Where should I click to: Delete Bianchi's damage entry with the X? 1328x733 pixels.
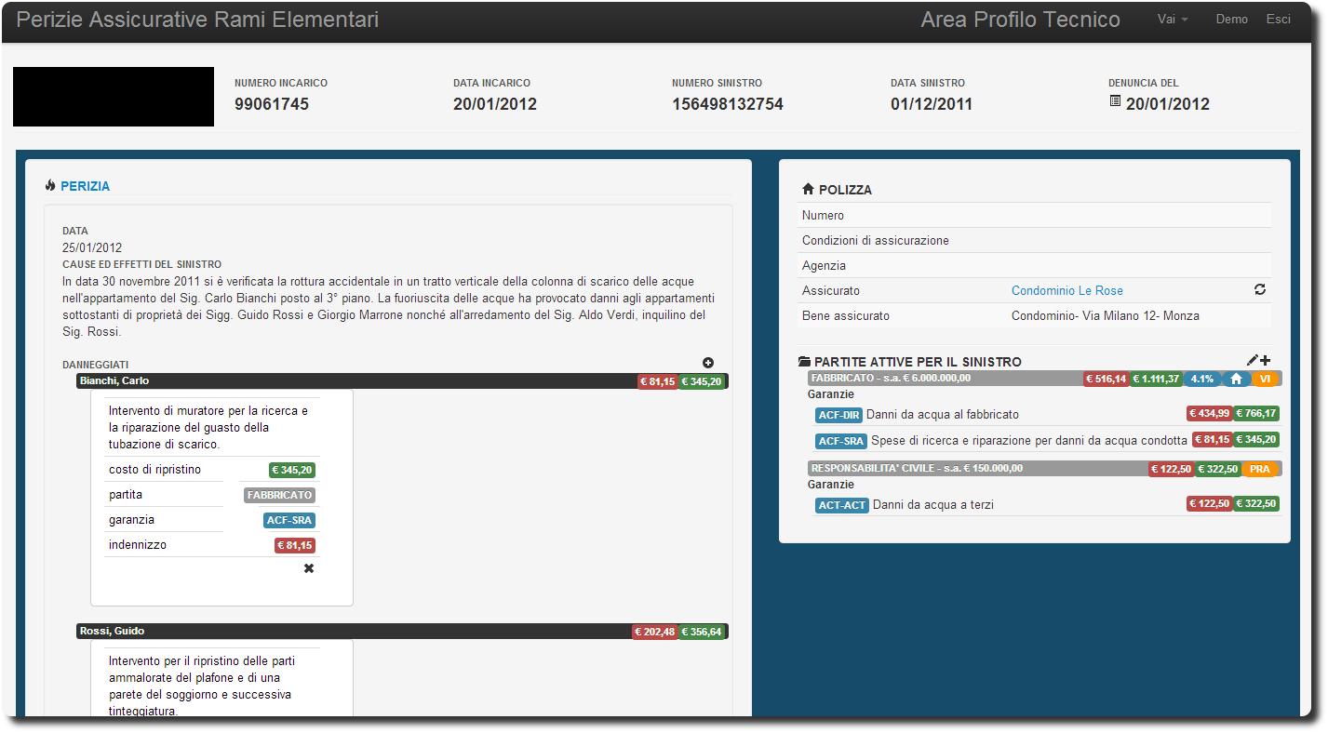(x=309, y=568)
